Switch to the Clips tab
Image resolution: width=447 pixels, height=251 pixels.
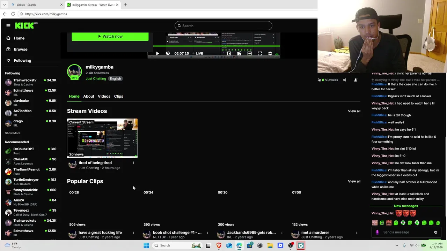[119, 96]
